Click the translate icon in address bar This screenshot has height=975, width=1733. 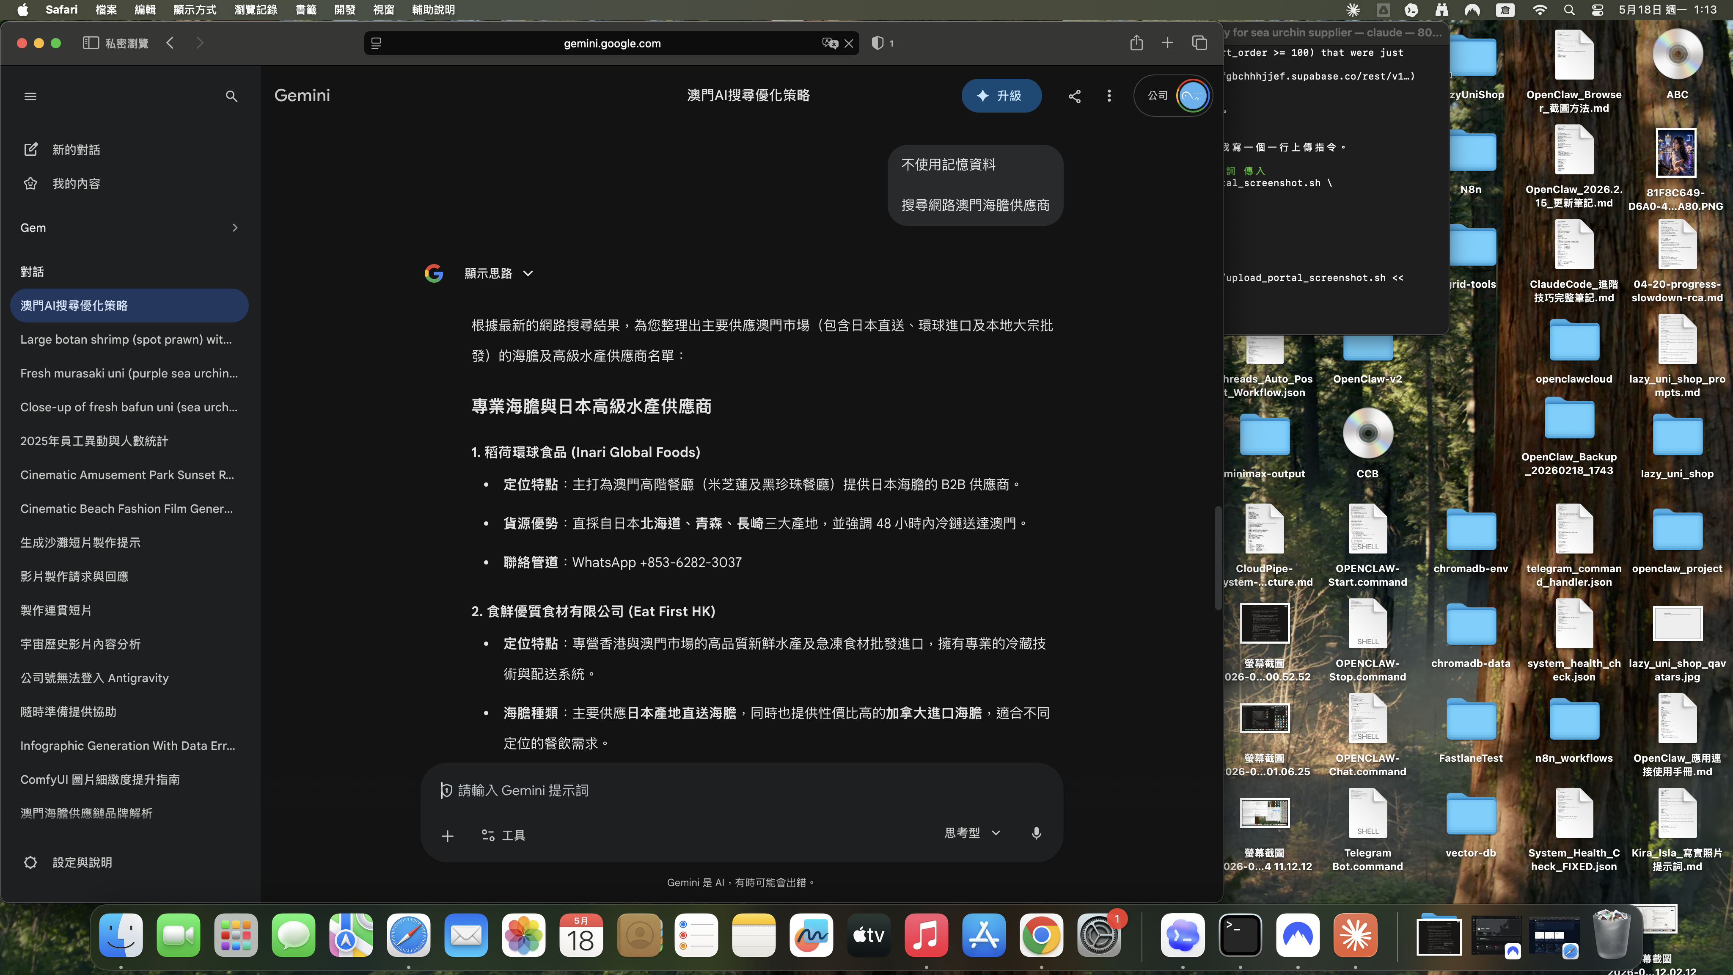(x=830, y=43)
